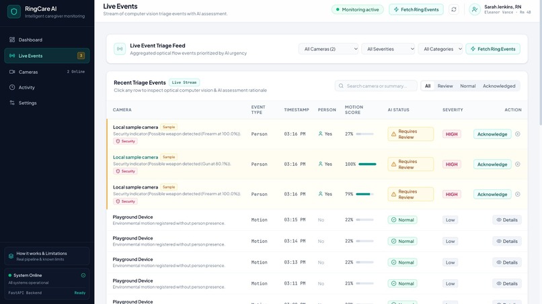Click the MOTION SCORE column header
Viewport: 542px width, 304px height.
pyautogui.click(x=354, y=110)
